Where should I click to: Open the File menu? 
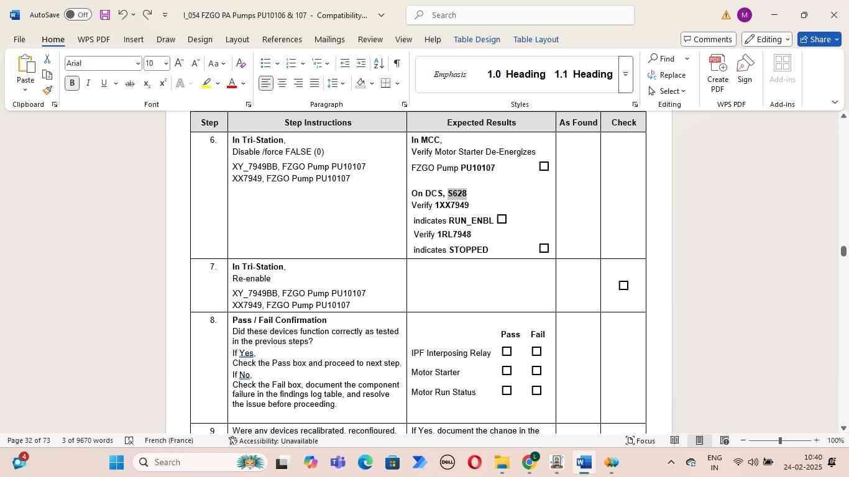point(19,39)
